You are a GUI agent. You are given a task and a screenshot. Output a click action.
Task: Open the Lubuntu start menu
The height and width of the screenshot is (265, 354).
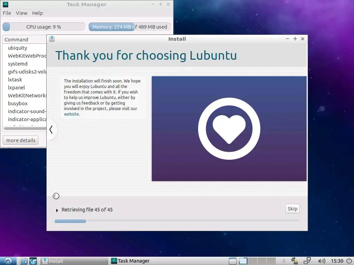(x=8, y=261)
